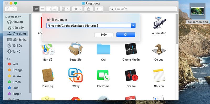
Task: Select the Yellow tag
Action: tap(14, 76)
